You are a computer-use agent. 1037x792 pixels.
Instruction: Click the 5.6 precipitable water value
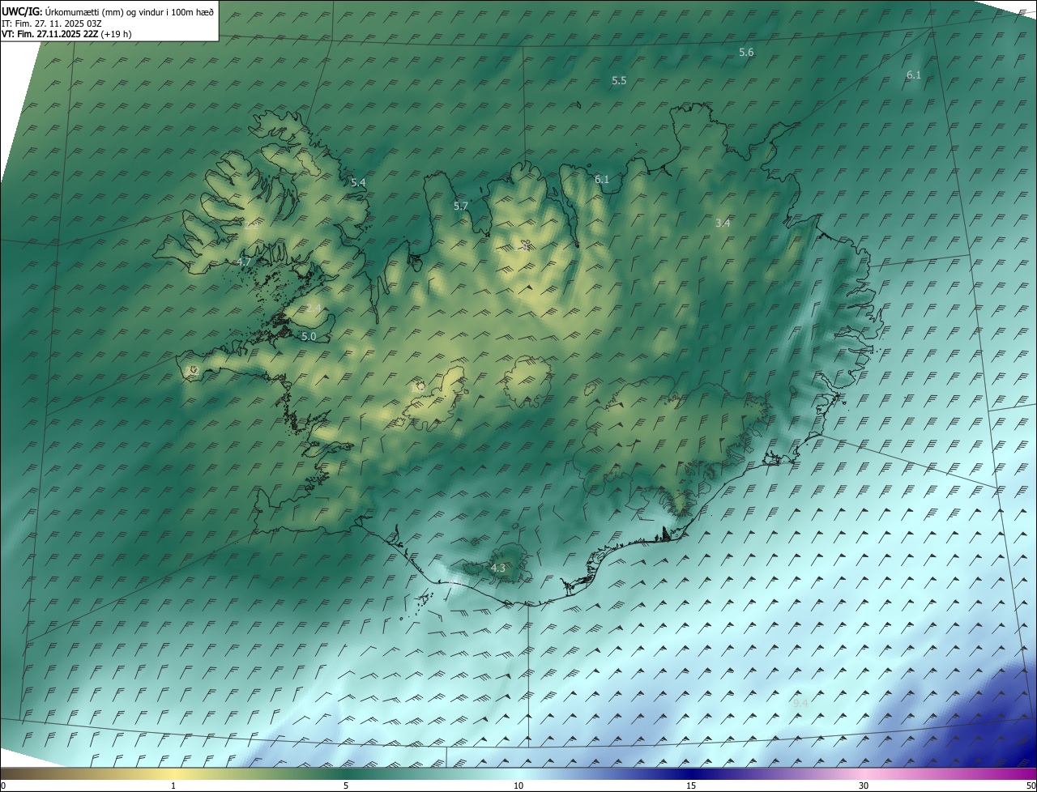tap(746, 52)
